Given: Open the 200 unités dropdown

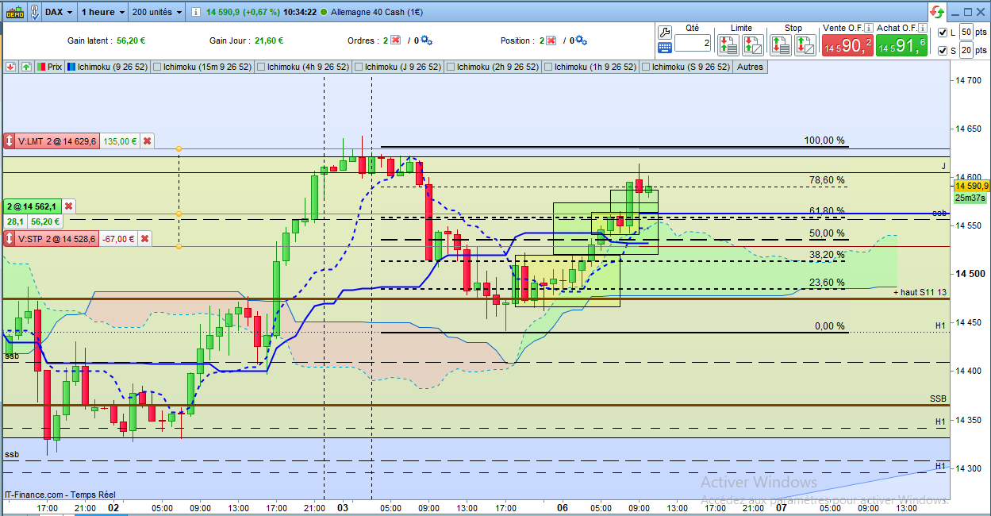Looking at the screenshot, I should 156,12.
